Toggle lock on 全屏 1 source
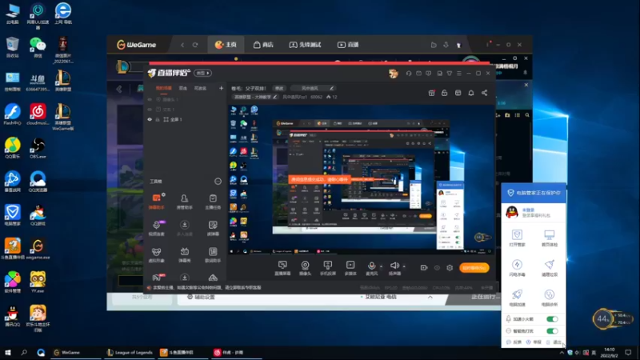The height and width of the screenshot is (360, 640). (x=158, y=119)
